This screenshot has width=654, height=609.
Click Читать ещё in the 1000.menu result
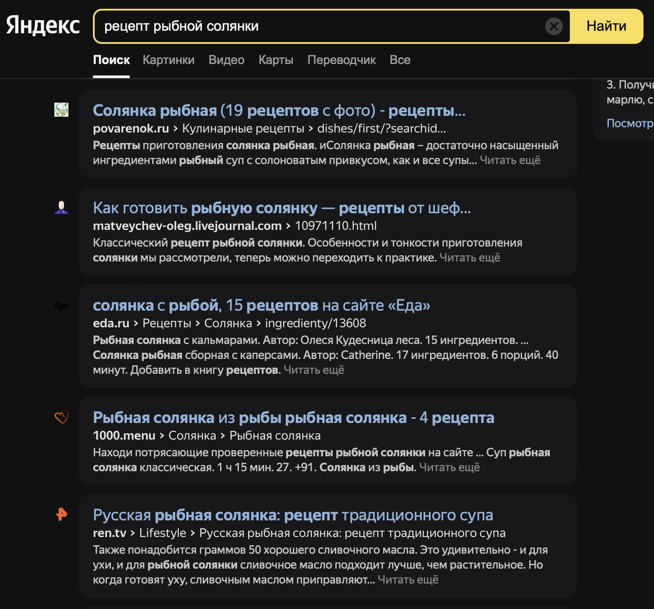[x=450, y=467]
